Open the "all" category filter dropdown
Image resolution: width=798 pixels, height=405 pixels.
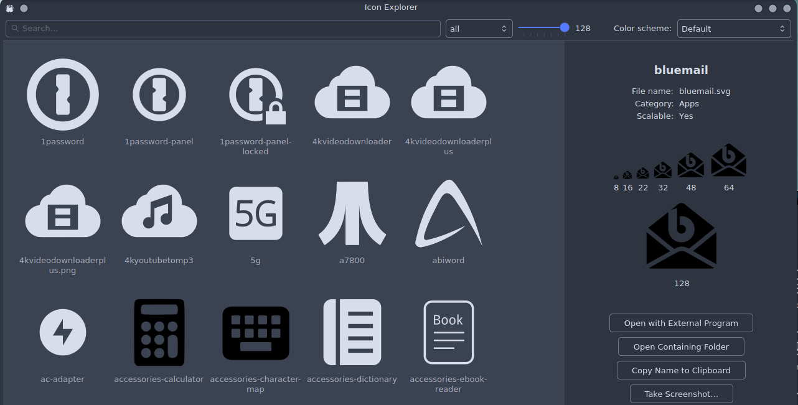479,29
